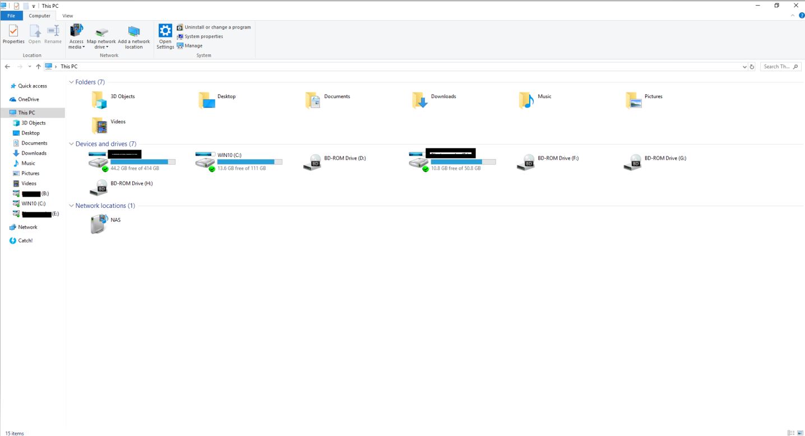Click the WIN10 (C:) capacity bar

[248, 161]
